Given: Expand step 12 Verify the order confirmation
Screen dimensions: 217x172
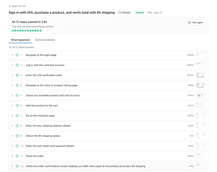Looking at the screenshot, I should 12,166.
